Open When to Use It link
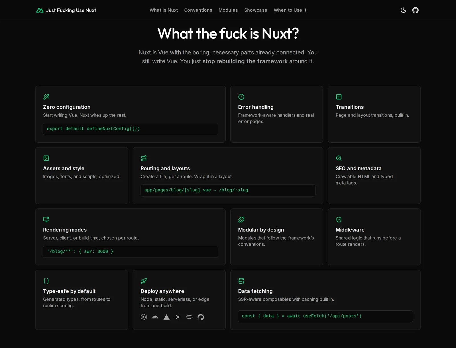This screenshot has width=456, height=348. point(290,10)
